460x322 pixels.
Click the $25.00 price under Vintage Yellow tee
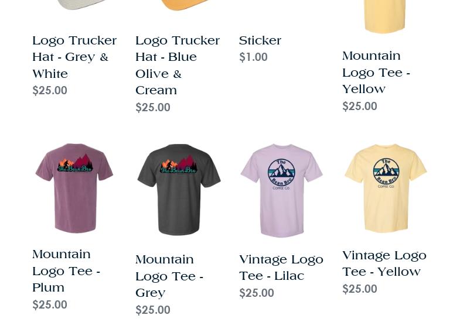click(360, 289)
